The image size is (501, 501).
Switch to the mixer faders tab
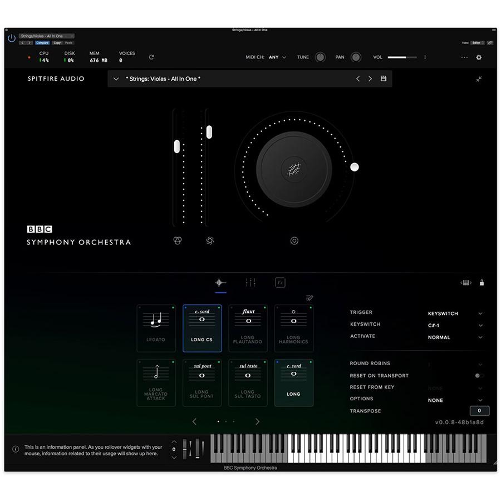point(250,282)
